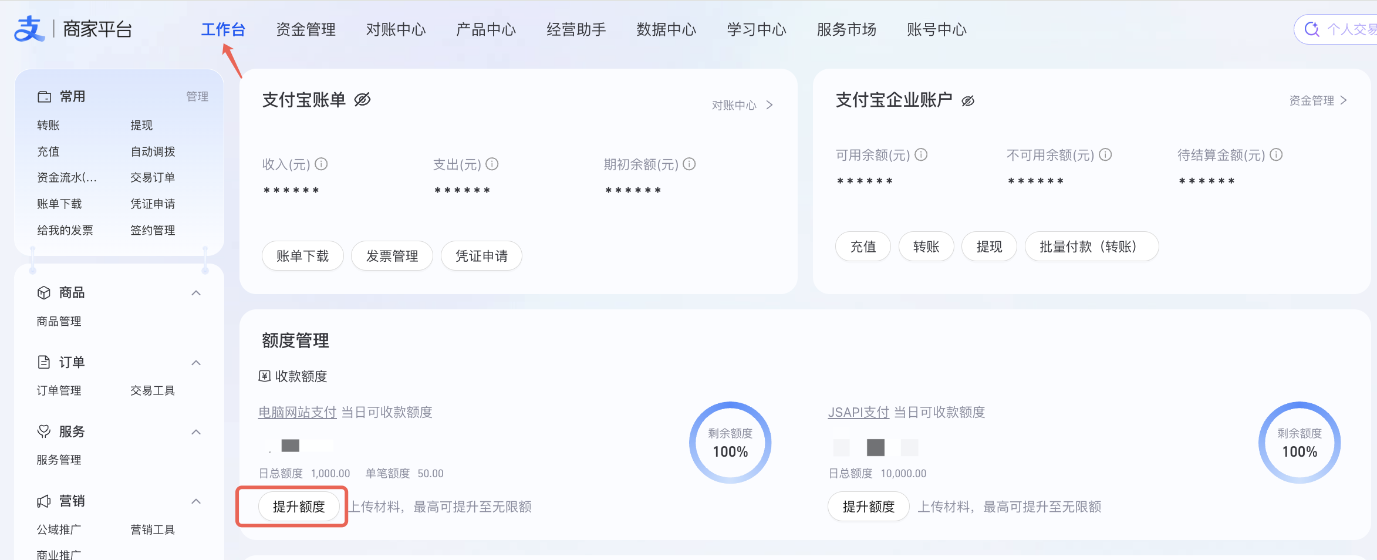Click 提现 button in 企业账户 card

coord(989,247)
